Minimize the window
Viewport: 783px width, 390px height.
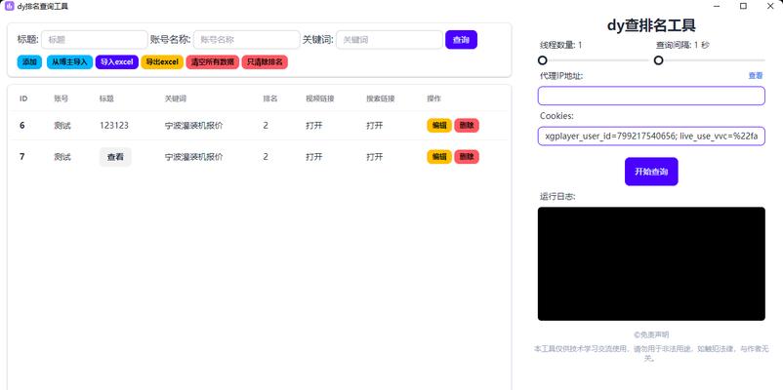click(x=718, y=6)
